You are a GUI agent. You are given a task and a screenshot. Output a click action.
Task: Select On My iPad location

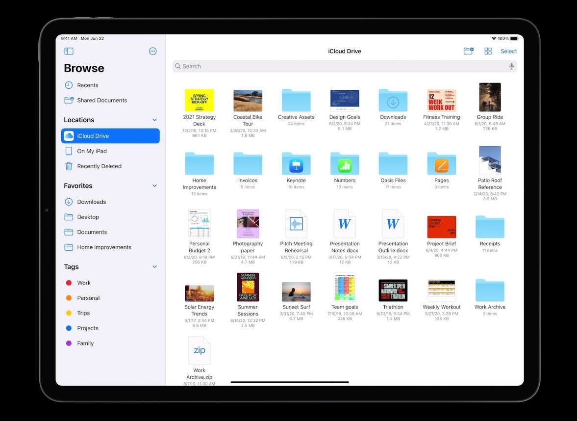92,151
